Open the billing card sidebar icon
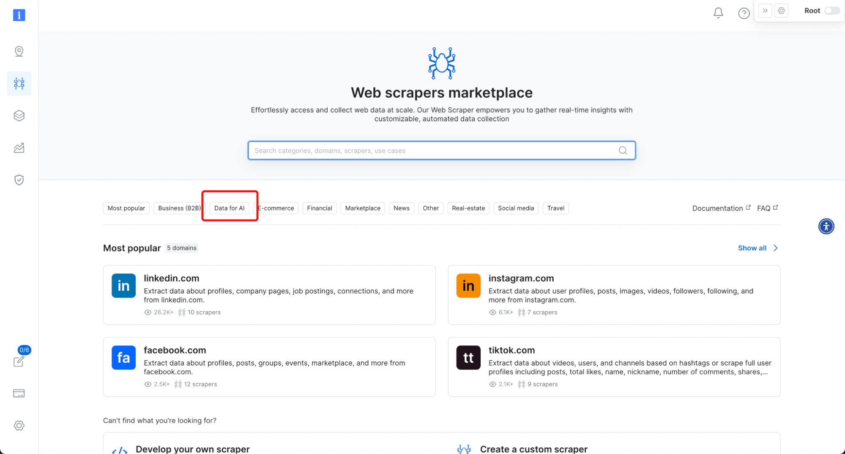Image resolution: width=845 pixels, height=454 pixels. [x=19, y=393]
